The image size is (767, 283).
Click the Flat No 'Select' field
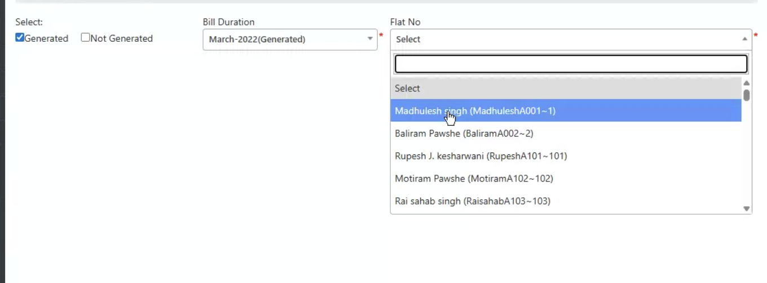pyautogui.click(x=564, y=39)
